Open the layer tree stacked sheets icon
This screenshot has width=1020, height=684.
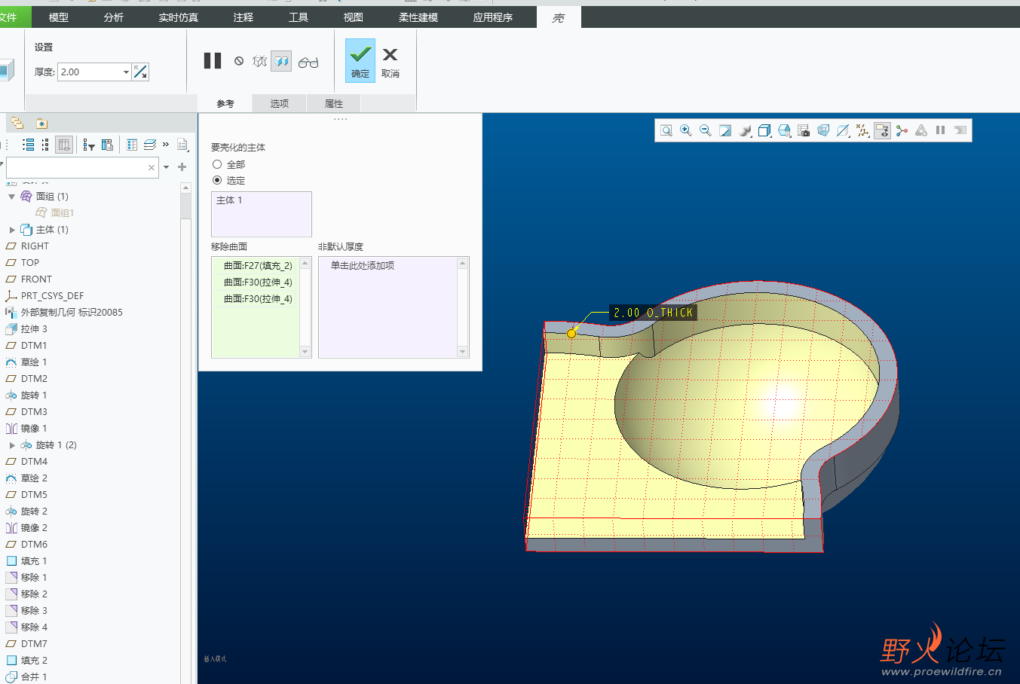(x=149, y=145)
